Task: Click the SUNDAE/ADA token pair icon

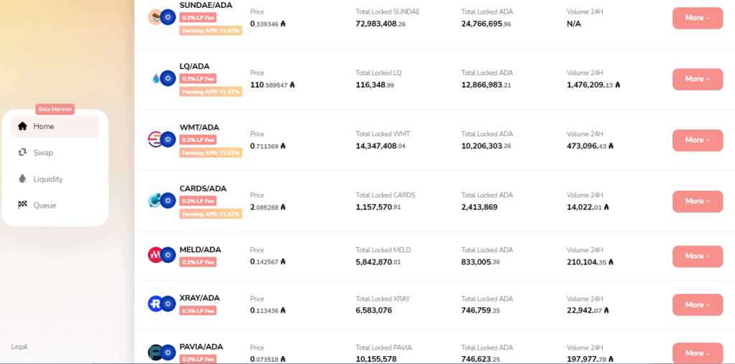Action: pyautogui.click(x=161, y=17)
